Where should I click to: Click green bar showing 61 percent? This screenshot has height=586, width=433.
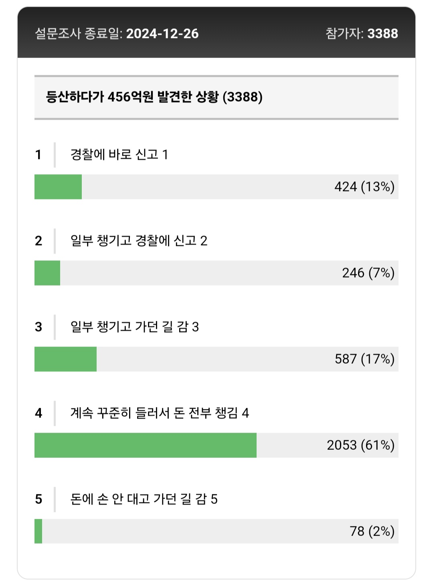(146, 445)
